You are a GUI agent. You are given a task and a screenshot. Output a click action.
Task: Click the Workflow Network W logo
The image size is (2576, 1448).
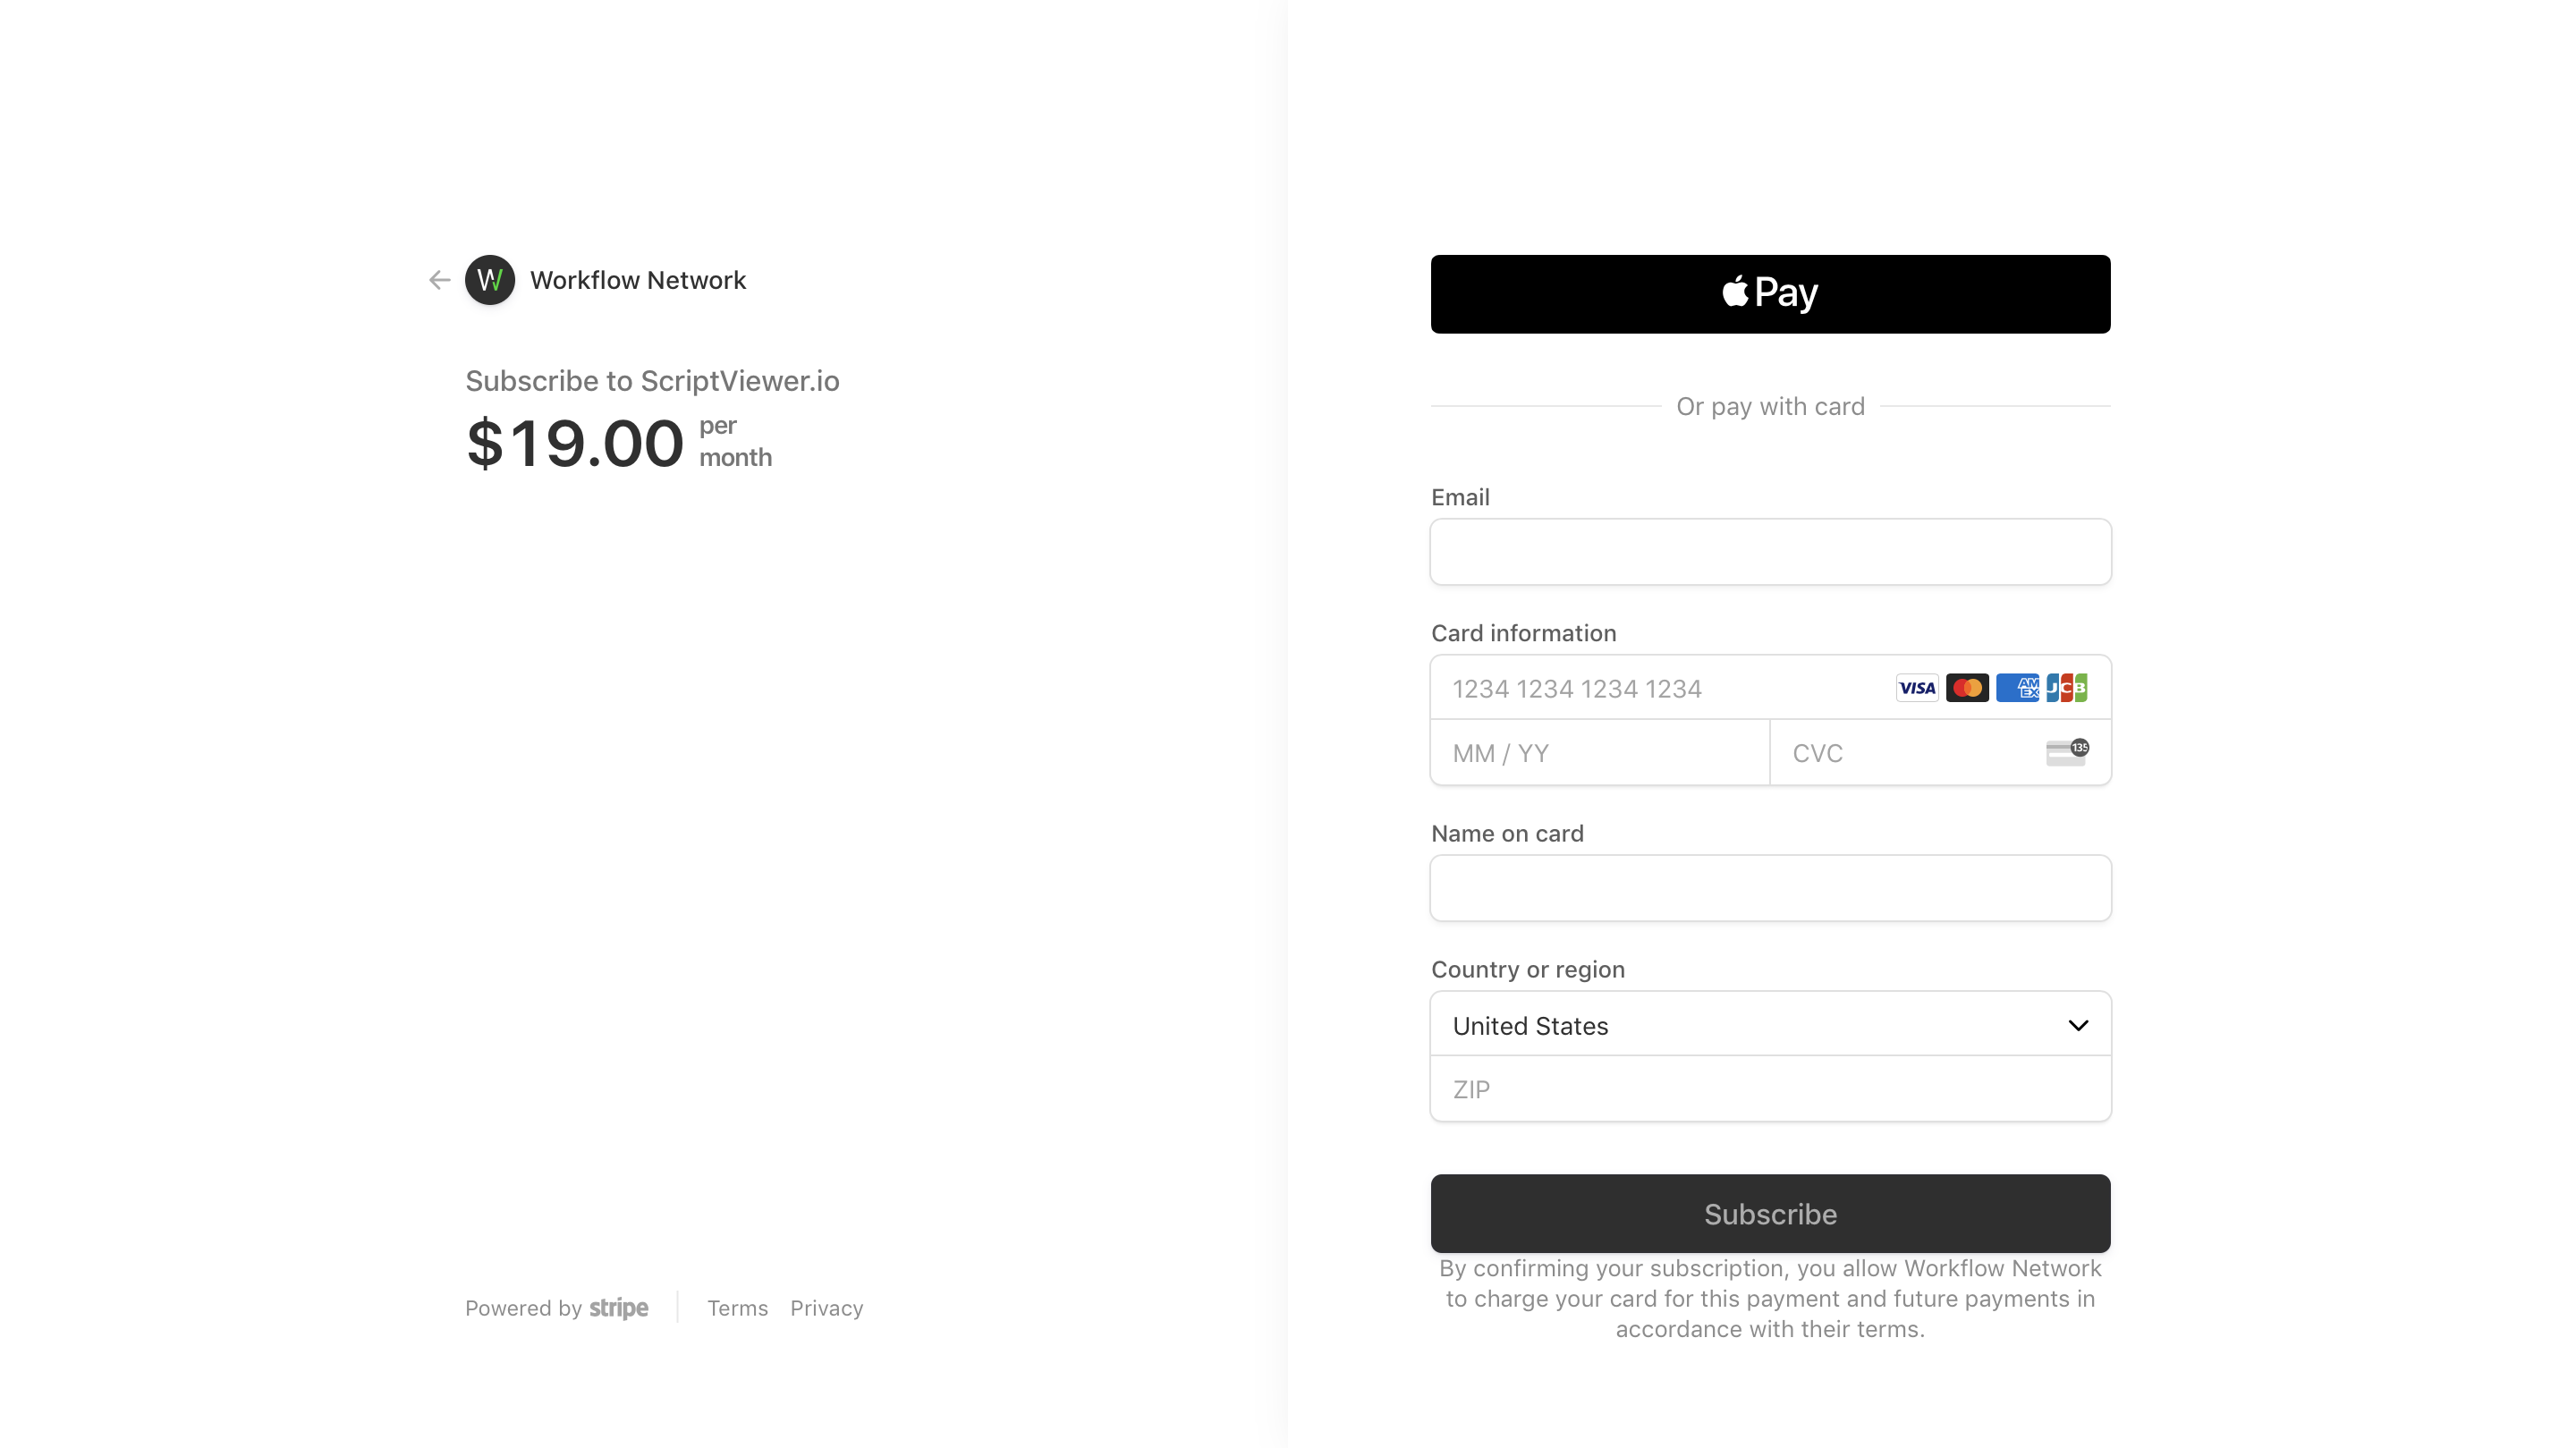(x=490, y=280)
